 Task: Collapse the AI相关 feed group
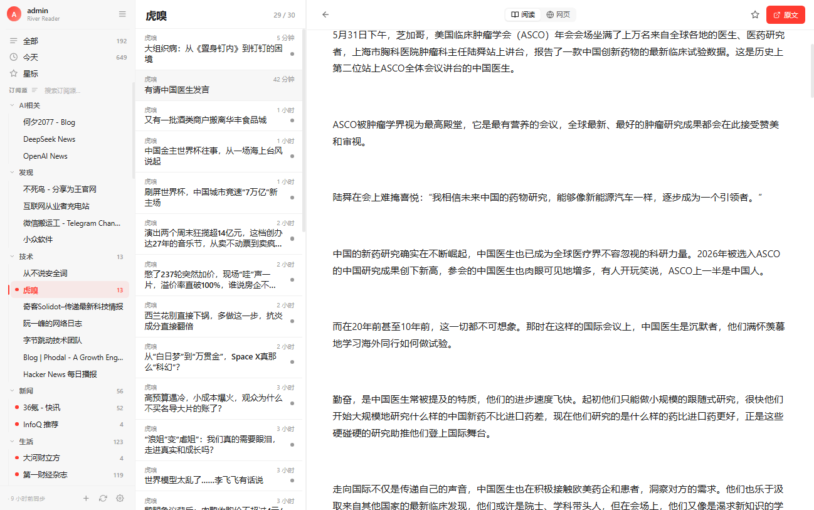pyautogui.click(x=13, y=105)
